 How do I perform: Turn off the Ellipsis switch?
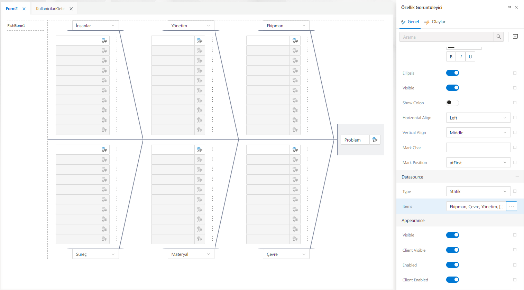452,73
